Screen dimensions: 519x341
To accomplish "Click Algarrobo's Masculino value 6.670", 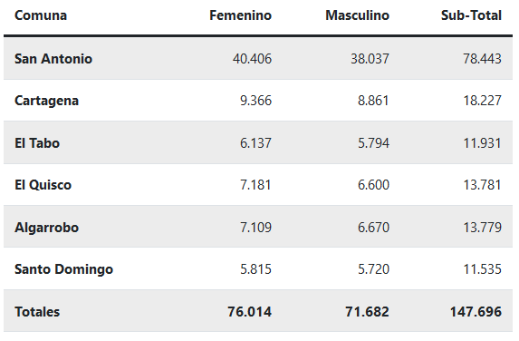I will [x=373, y=228].
